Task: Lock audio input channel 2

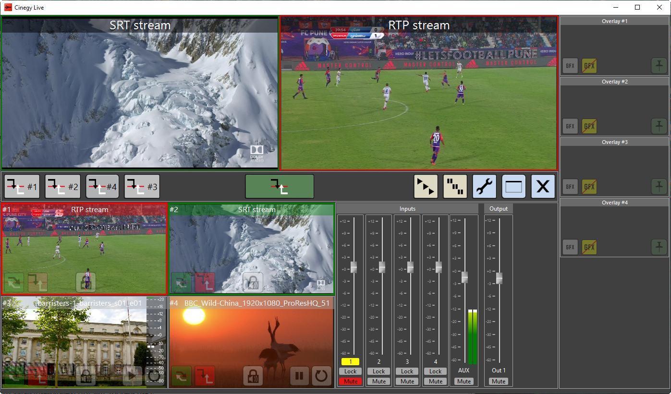Action: tap(379, 371)
